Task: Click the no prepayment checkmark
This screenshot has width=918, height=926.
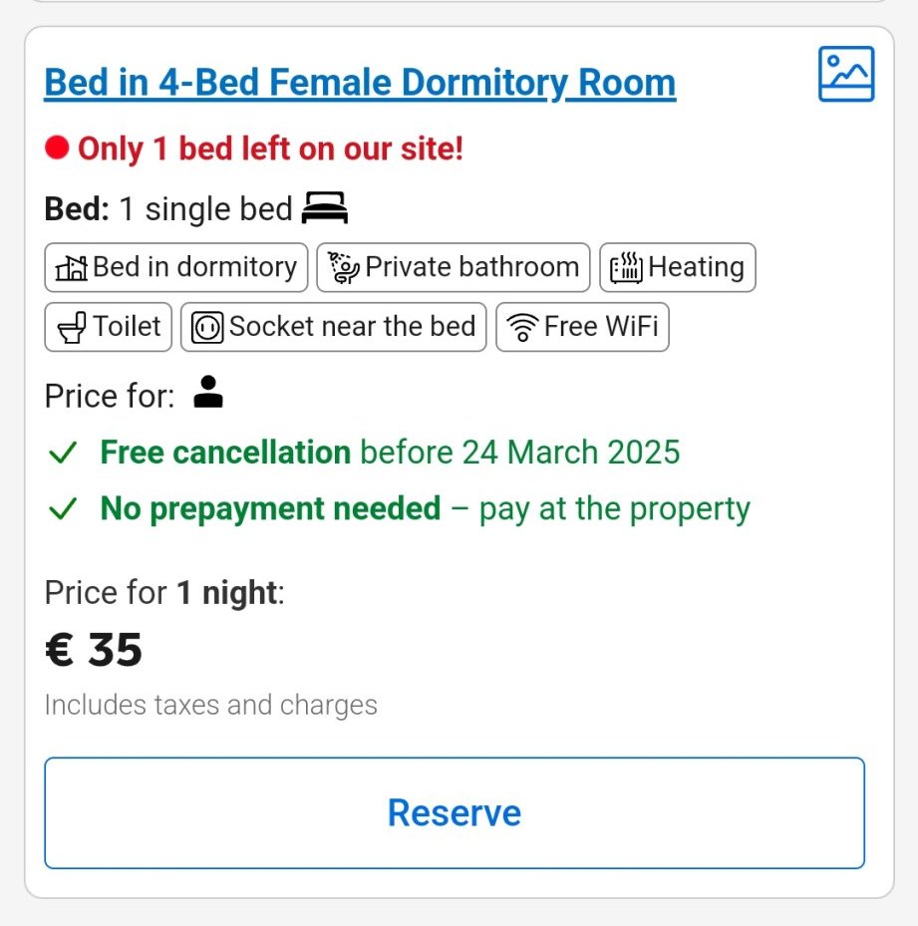Action: click(63, 509)
